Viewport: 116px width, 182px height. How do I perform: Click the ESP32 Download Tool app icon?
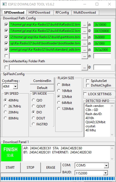[4, 4]
